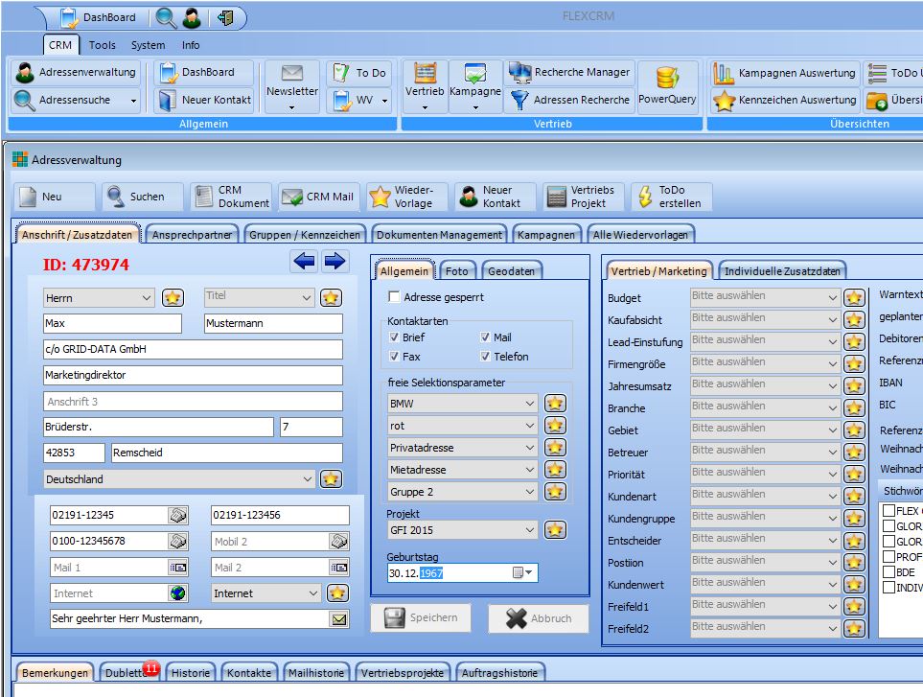Uncheck the Telefon contact type

[x=485, y=356]
